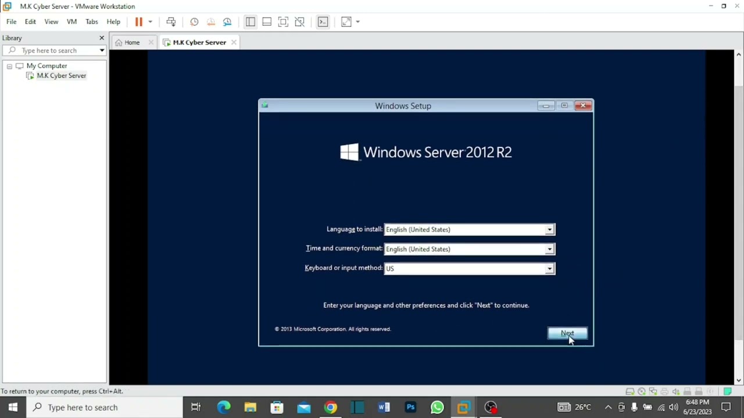Toggle the thumbnail bar view icon
The width and height of the screenshot is (744, 418).
coord(267,21)
